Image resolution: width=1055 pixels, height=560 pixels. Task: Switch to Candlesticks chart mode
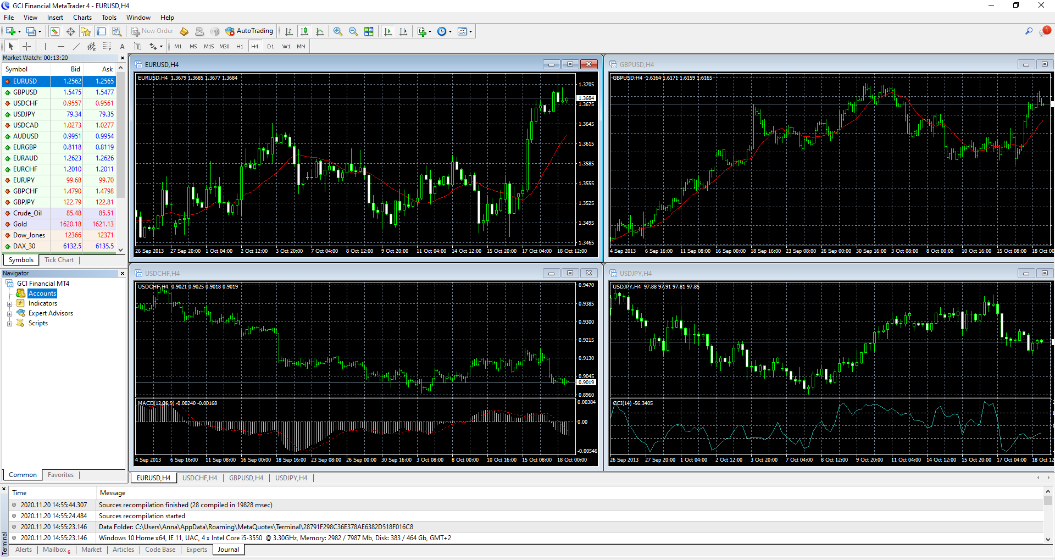[304, 31]
